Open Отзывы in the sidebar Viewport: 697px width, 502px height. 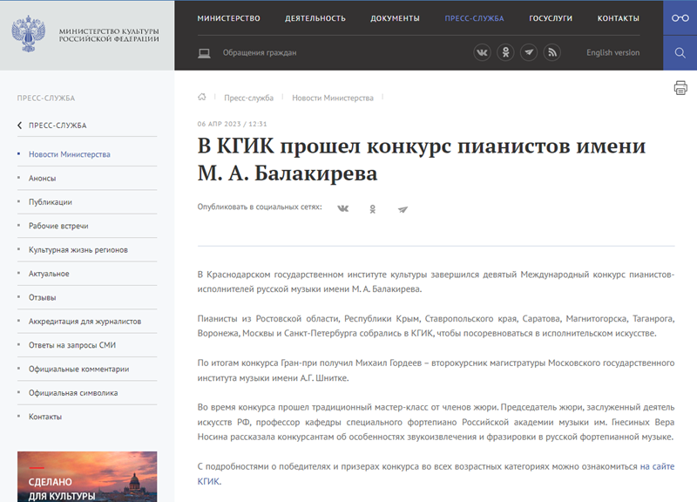pyautogui.click(x=42, y=297)
